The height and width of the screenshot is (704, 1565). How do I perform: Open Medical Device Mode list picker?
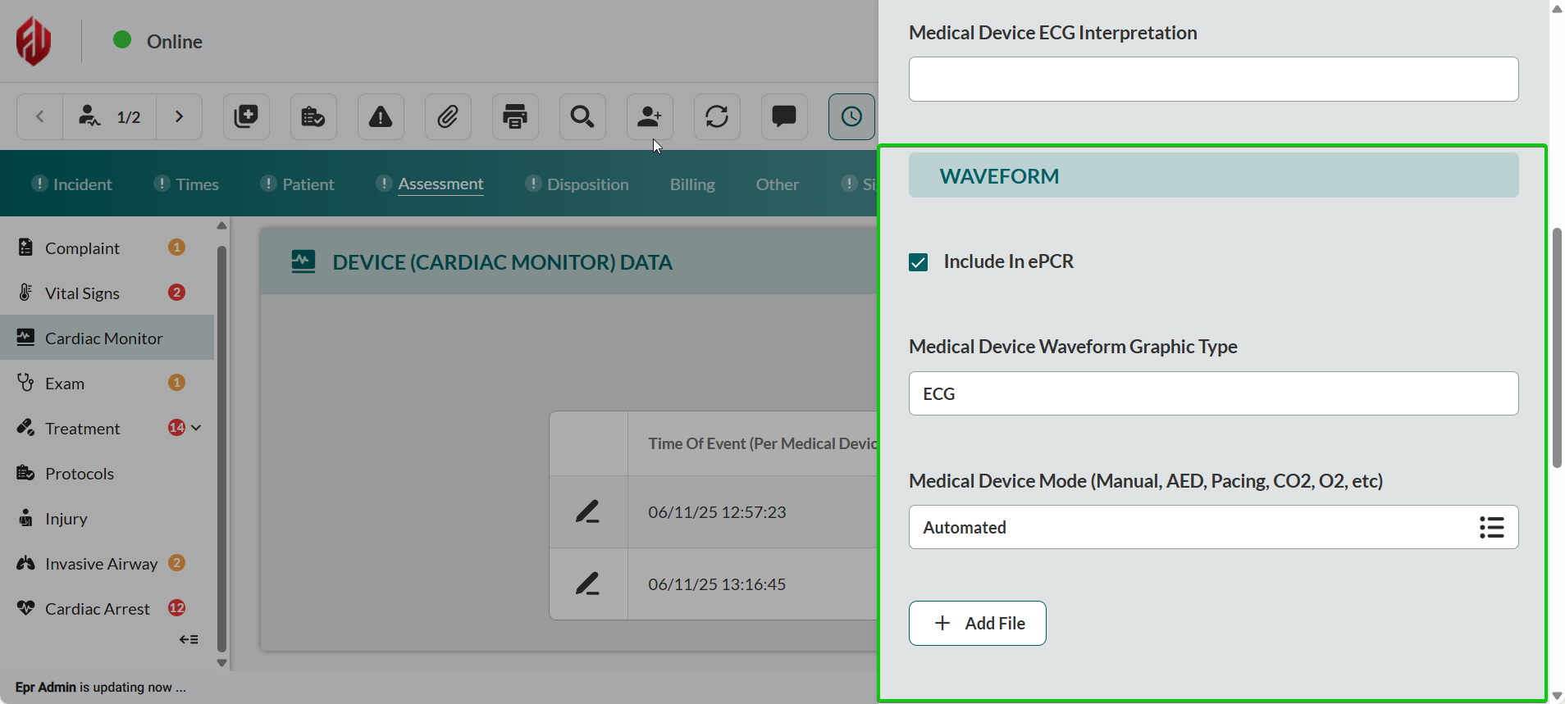(1491, 527)
